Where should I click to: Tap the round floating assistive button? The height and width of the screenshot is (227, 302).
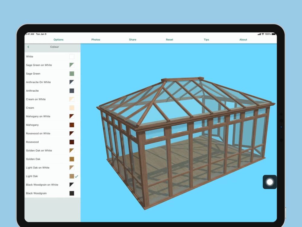point(270,182)
